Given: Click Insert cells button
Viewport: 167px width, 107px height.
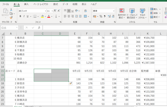Looking at the screenshot, I should click(x=155, y=9).
